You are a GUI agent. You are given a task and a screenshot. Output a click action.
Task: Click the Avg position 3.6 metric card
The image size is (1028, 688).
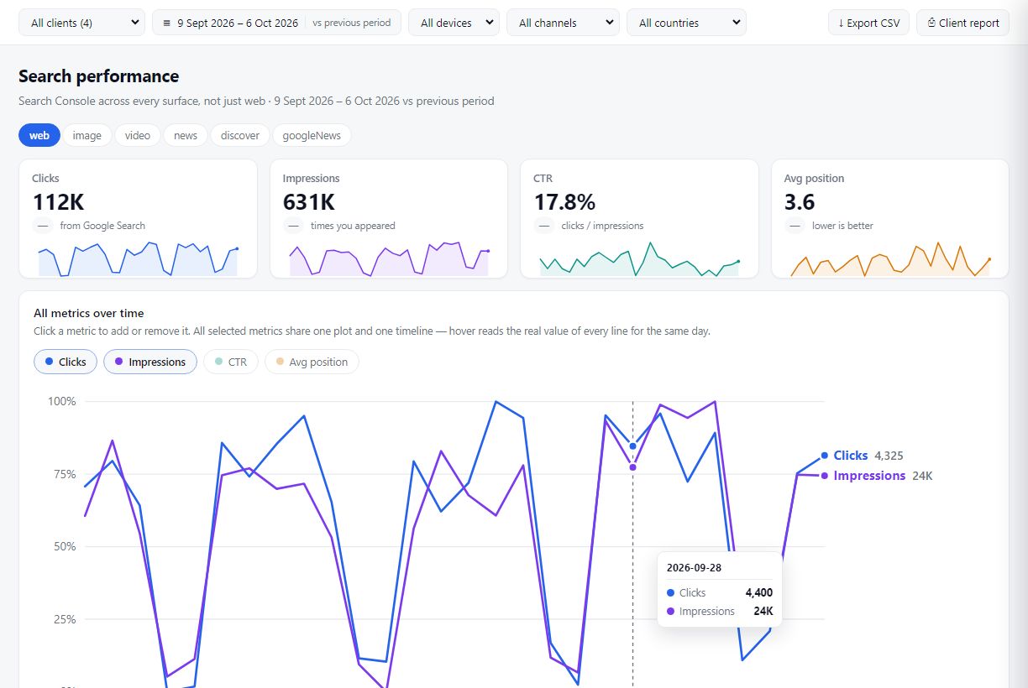tap(890, 218)
